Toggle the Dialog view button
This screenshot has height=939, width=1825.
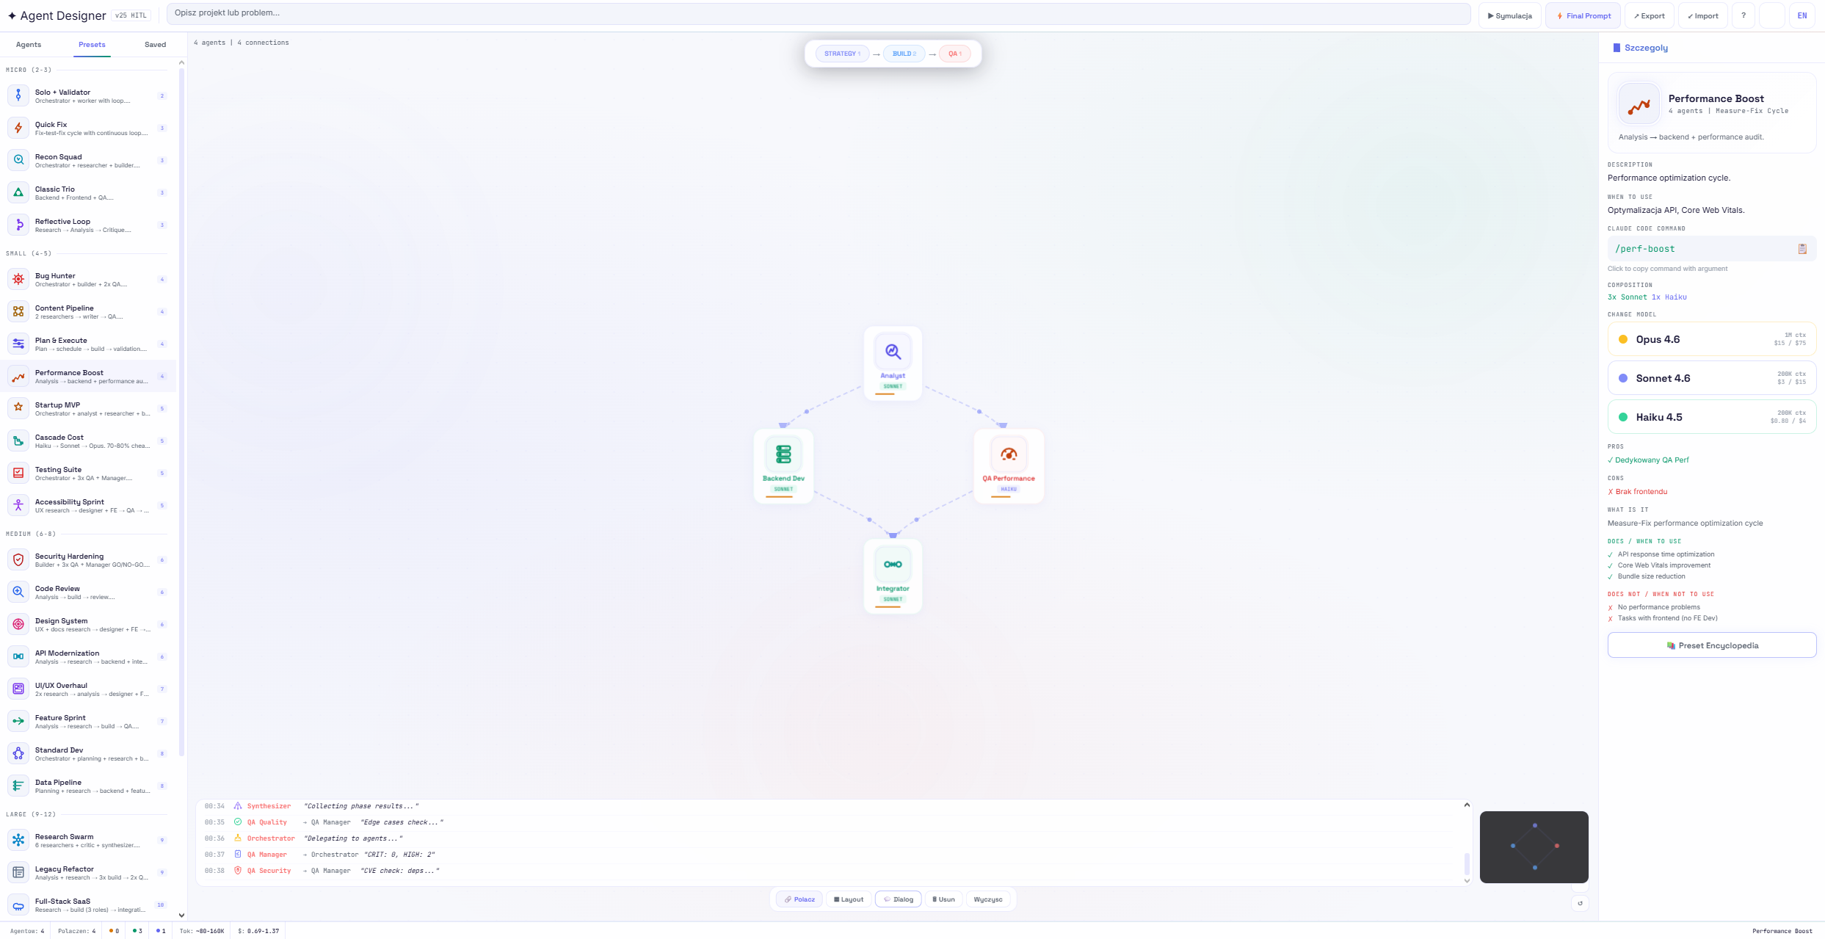pyautogui.click(x=898, y=899)
